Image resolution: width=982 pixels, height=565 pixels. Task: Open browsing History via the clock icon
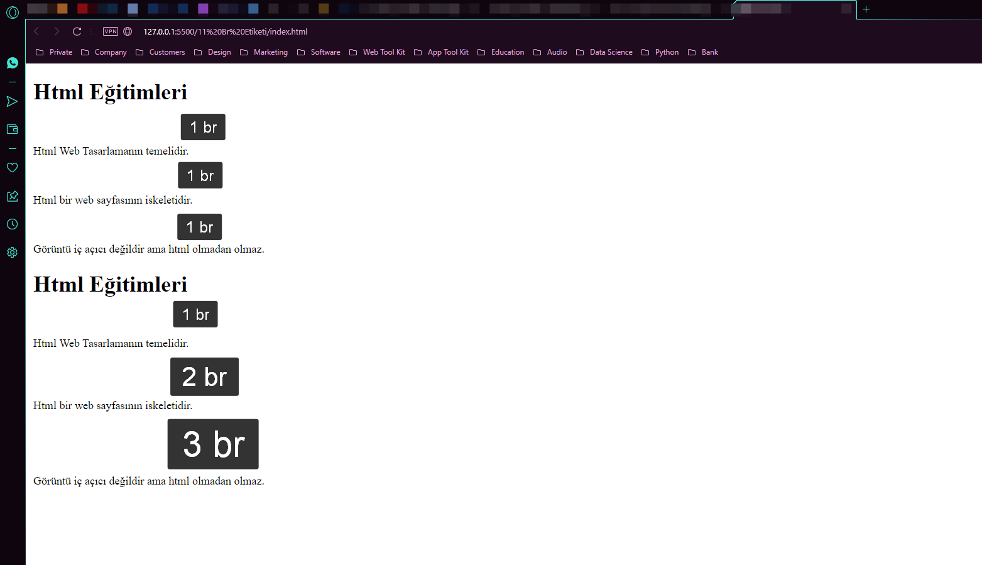pyautogui.click(x=12, y=224)
